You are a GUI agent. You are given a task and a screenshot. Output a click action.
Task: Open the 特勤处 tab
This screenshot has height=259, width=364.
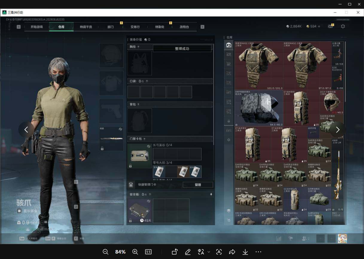click(x=160, y=27)
